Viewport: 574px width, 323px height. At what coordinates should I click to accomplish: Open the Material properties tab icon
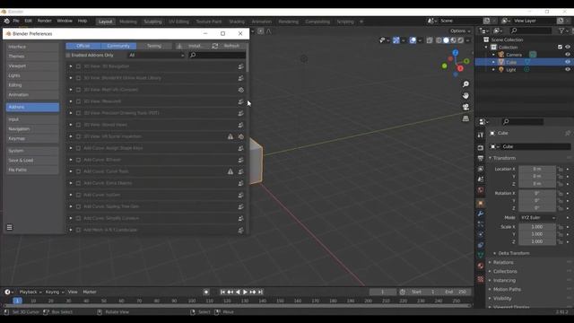[x=481, y=266]
